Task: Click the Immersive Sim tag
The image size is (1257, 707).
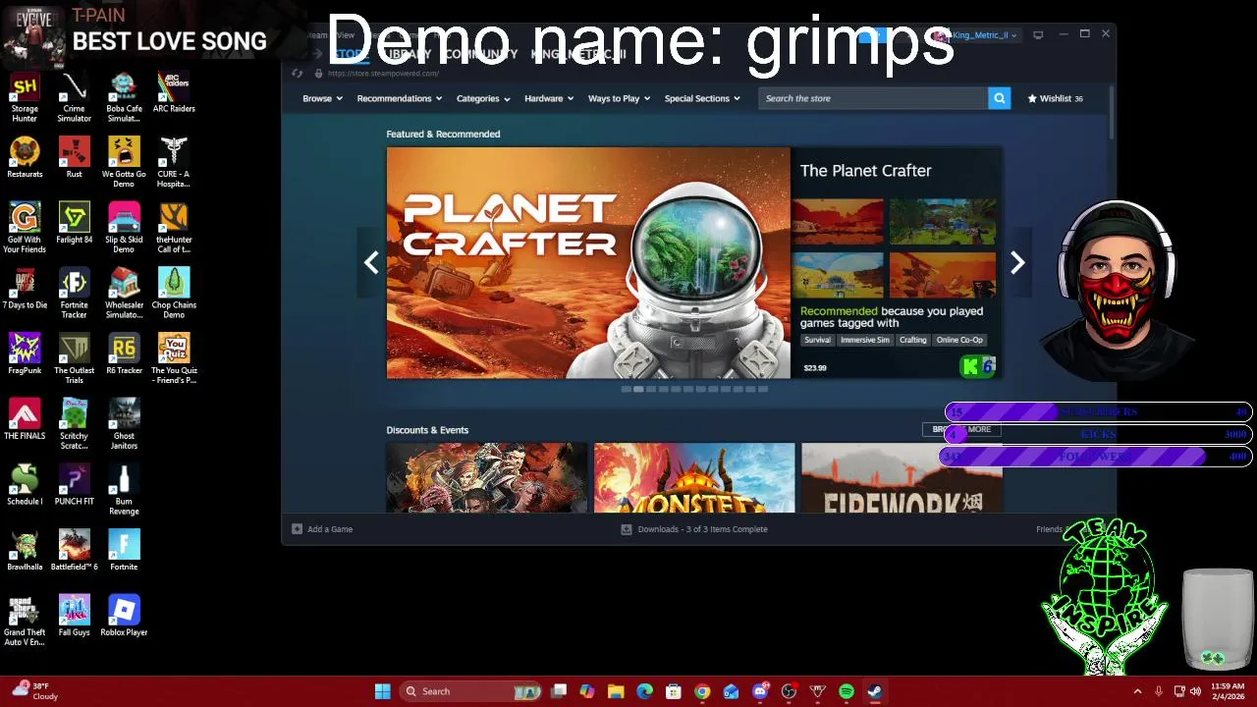Action: (865, 340)
